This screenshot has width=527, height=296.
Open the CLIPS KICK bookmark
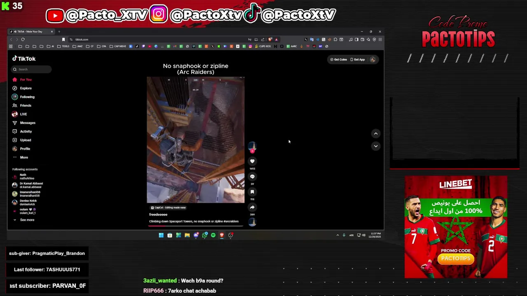(x=263, y=46)
